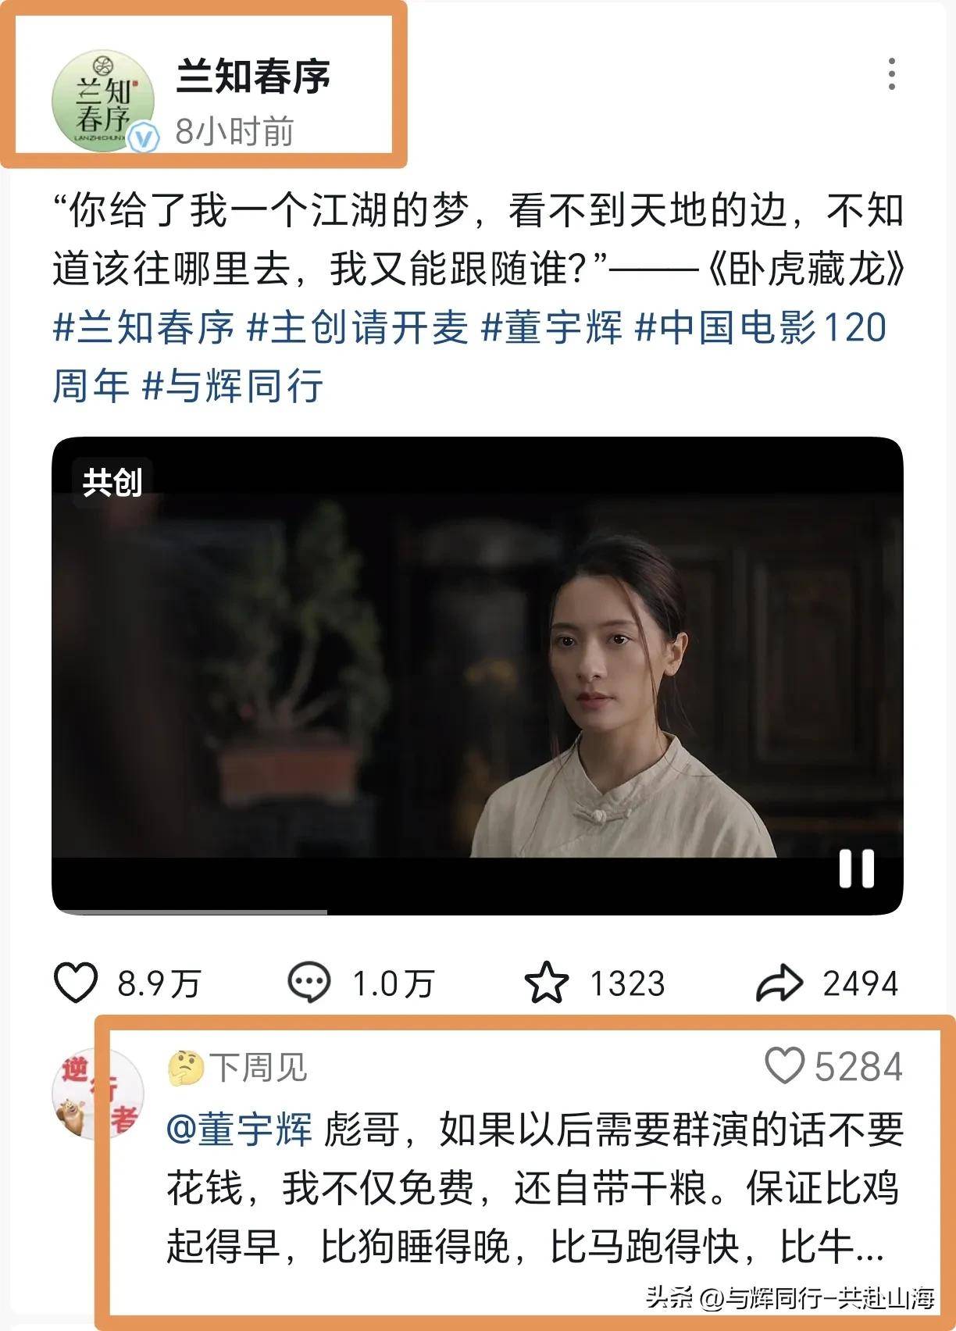Open commenter's 逆行者 avatar

(98, 1094)
